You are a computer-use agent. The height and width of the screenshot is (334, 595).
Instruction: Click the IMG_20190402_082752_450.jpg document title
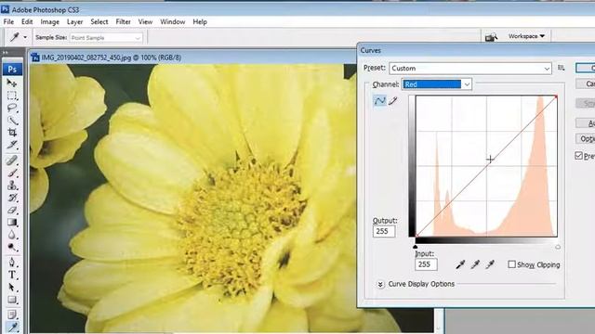pyautogui.click(x=112, y=58)
